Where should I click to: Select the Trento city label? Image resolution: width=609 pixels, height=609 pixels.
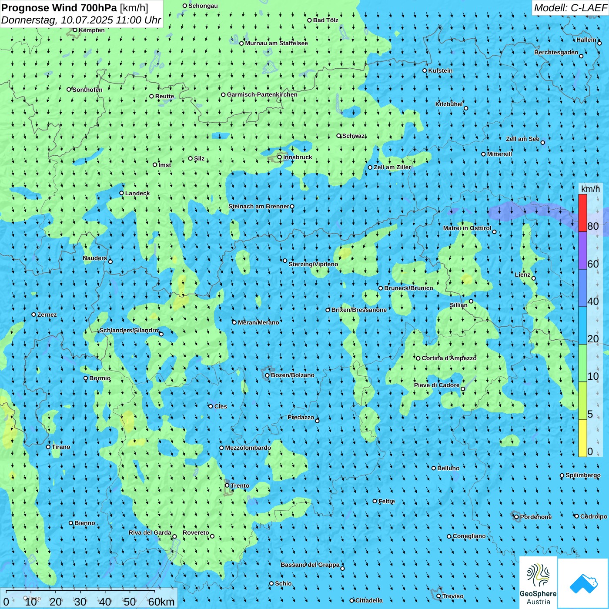(x=240, y=485)
